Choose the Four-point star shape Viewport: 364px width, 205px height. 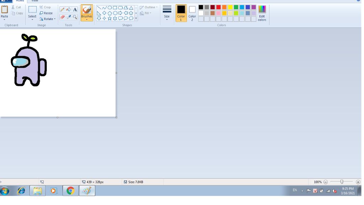[x=105, y=18]
